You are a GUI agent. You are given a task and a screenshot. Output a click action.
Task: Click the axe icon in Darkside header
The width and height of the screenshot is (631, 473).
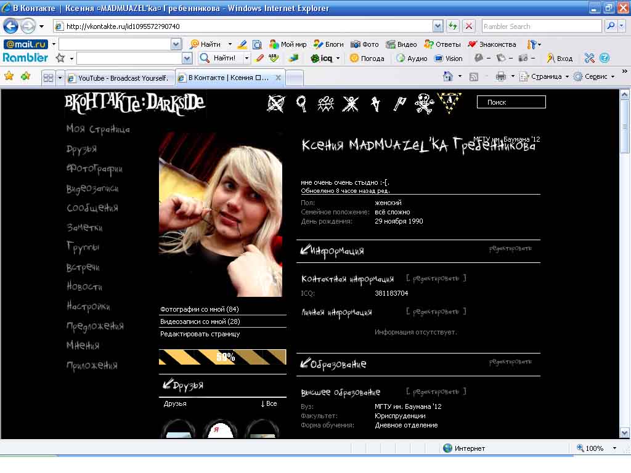click(x=399, y=103)
